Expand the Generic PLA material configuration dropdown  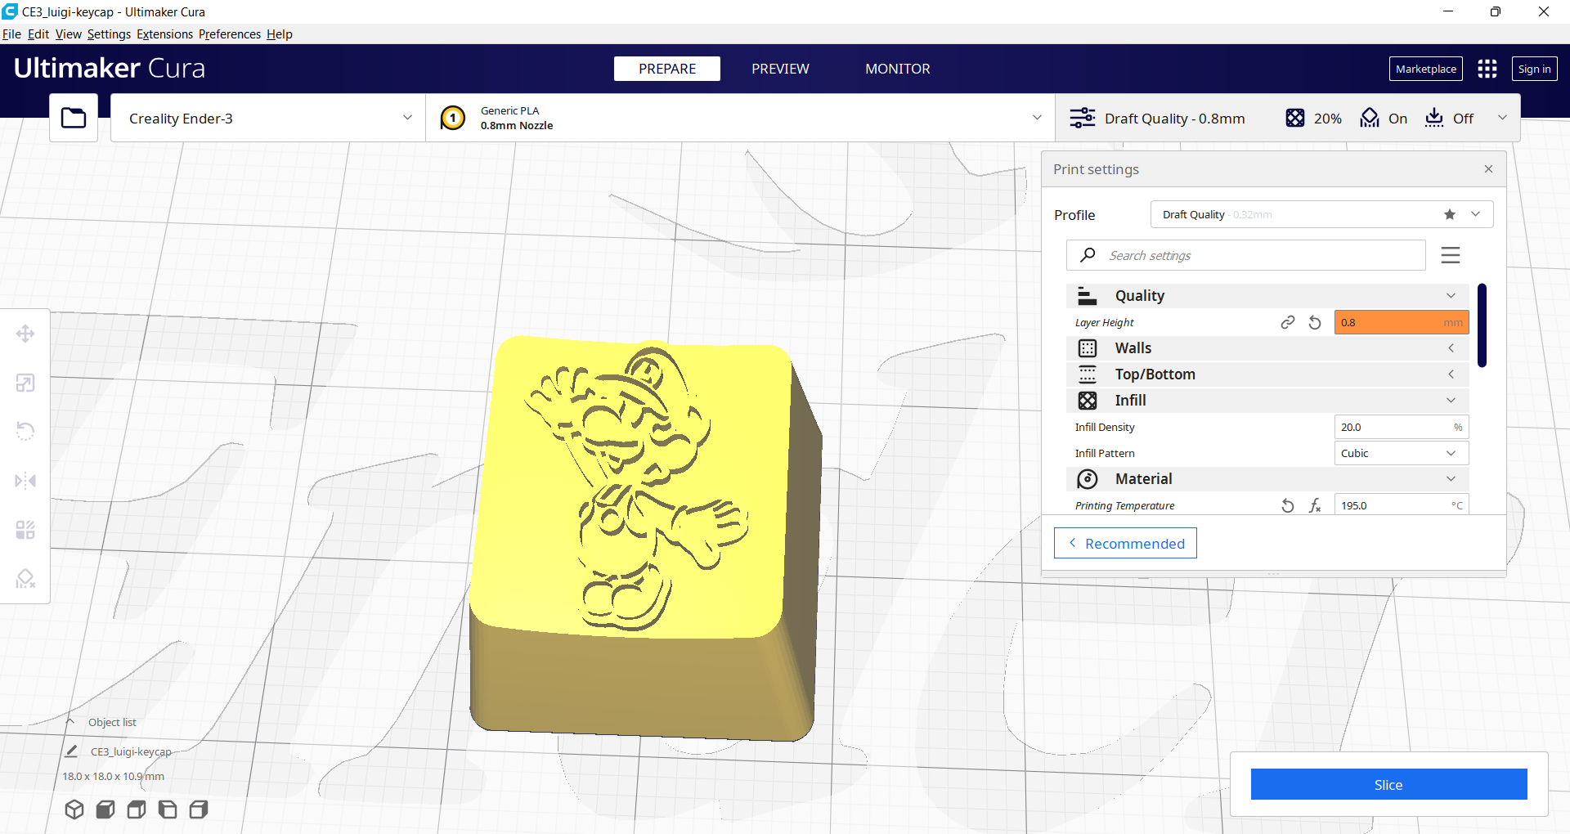740,118
